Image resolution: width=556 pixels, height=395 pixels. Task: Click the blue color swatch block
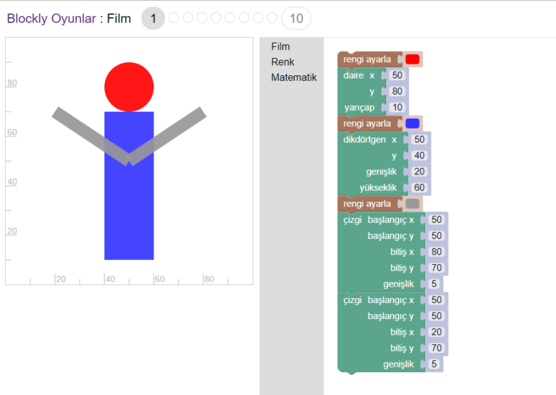pos(412,124)
